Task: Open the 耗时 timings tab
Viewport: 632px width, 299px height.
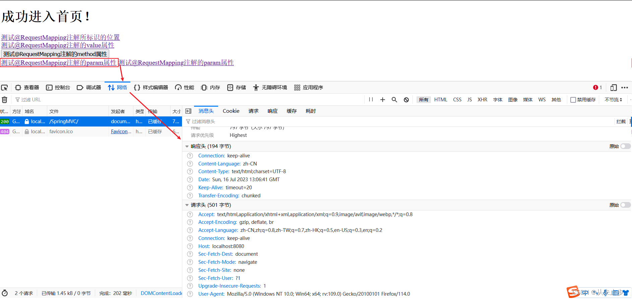Action: coord(311,111)
